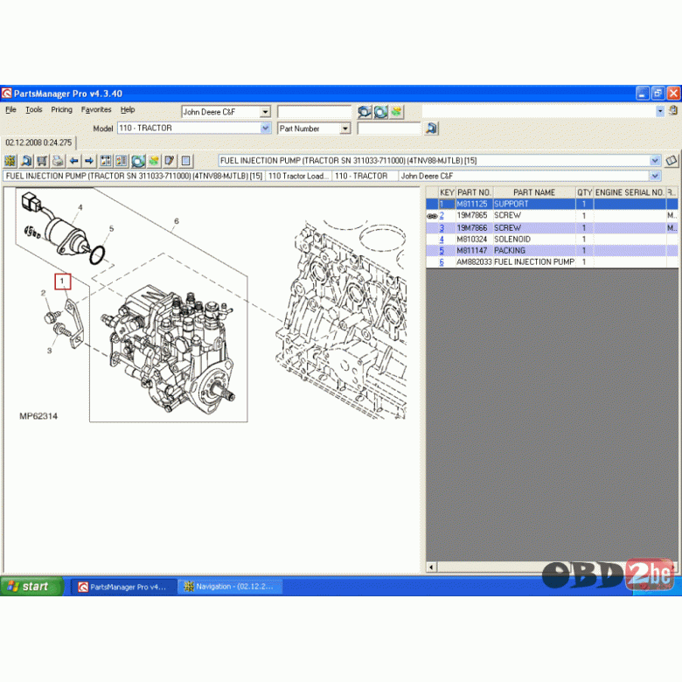The image size is (682, 682).
Task: Select the FUEL INJECTION PUMP part name cell
Action: (534, 262)
